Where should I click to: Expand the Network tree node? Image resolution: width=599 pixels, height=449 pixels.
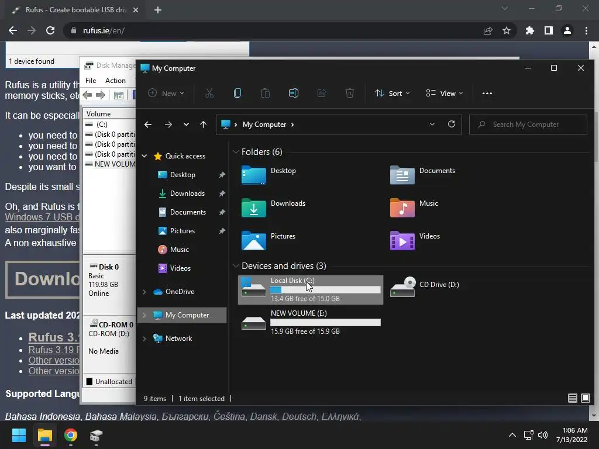click(x=144, y=339)
